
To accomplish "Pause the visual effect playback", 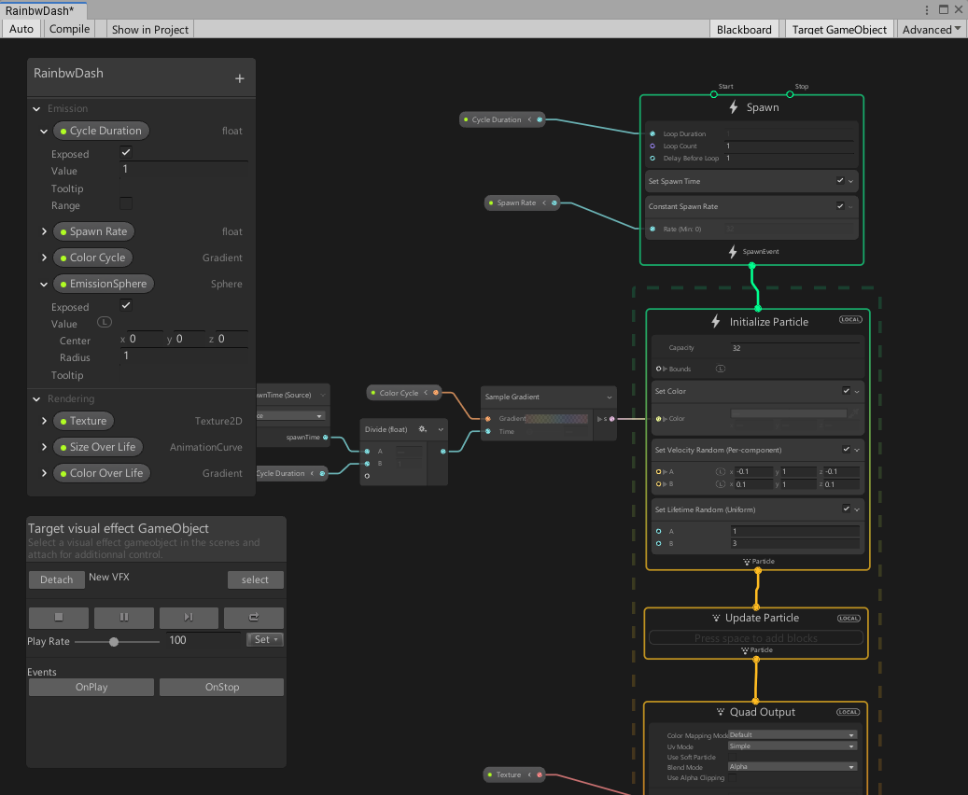I will pos(123,617).
